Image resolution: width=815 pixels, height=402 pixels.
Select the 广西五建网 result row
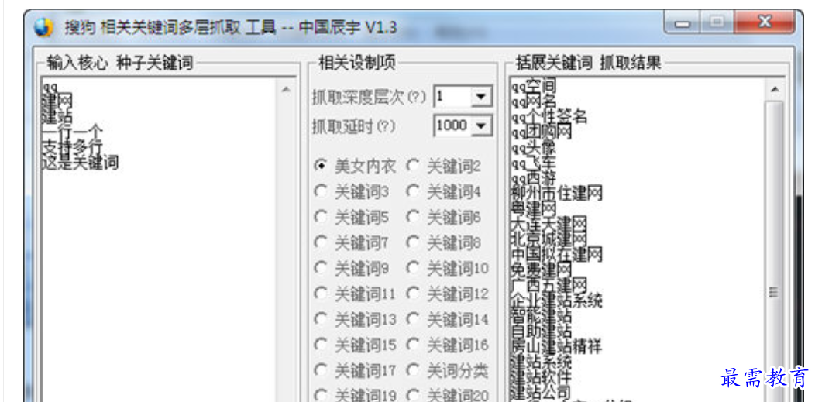[x=548, y=285]
